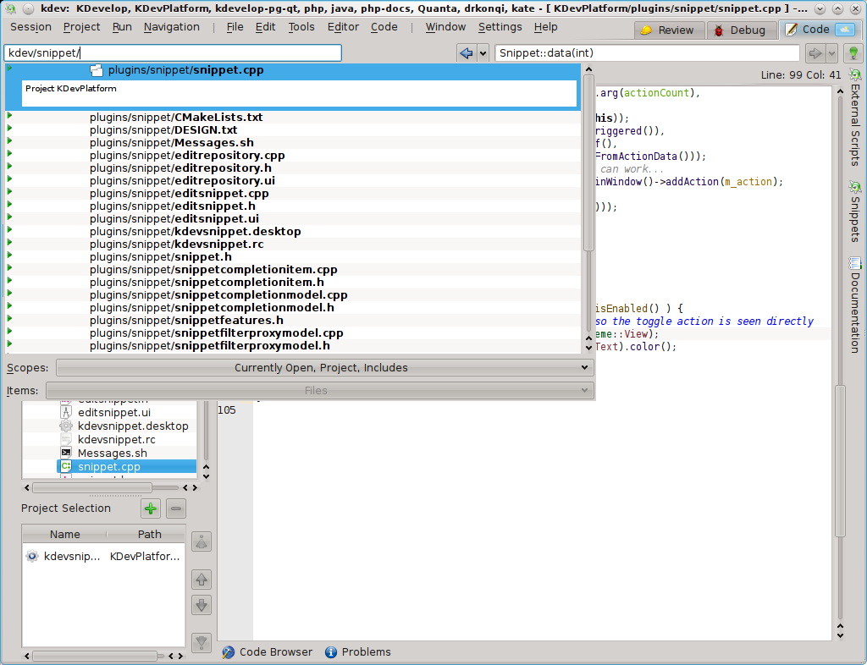The height and width of the screenshot is (665, 867).
Task: Select plugins/snippet/kdevsnippet.desktop from results
Action: 293,232
